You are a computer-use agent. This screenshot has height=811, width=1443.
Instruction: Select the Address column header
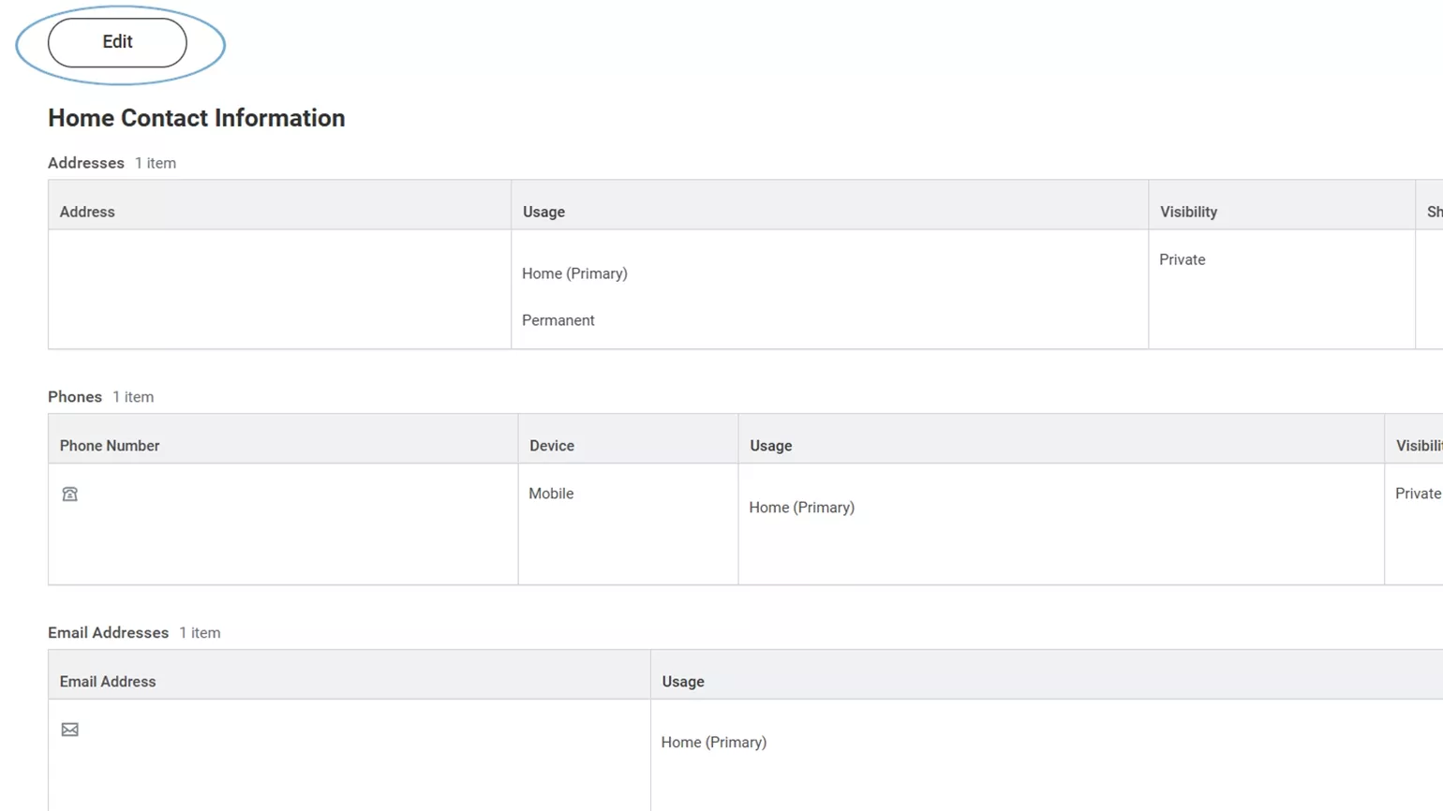(87, 212)
